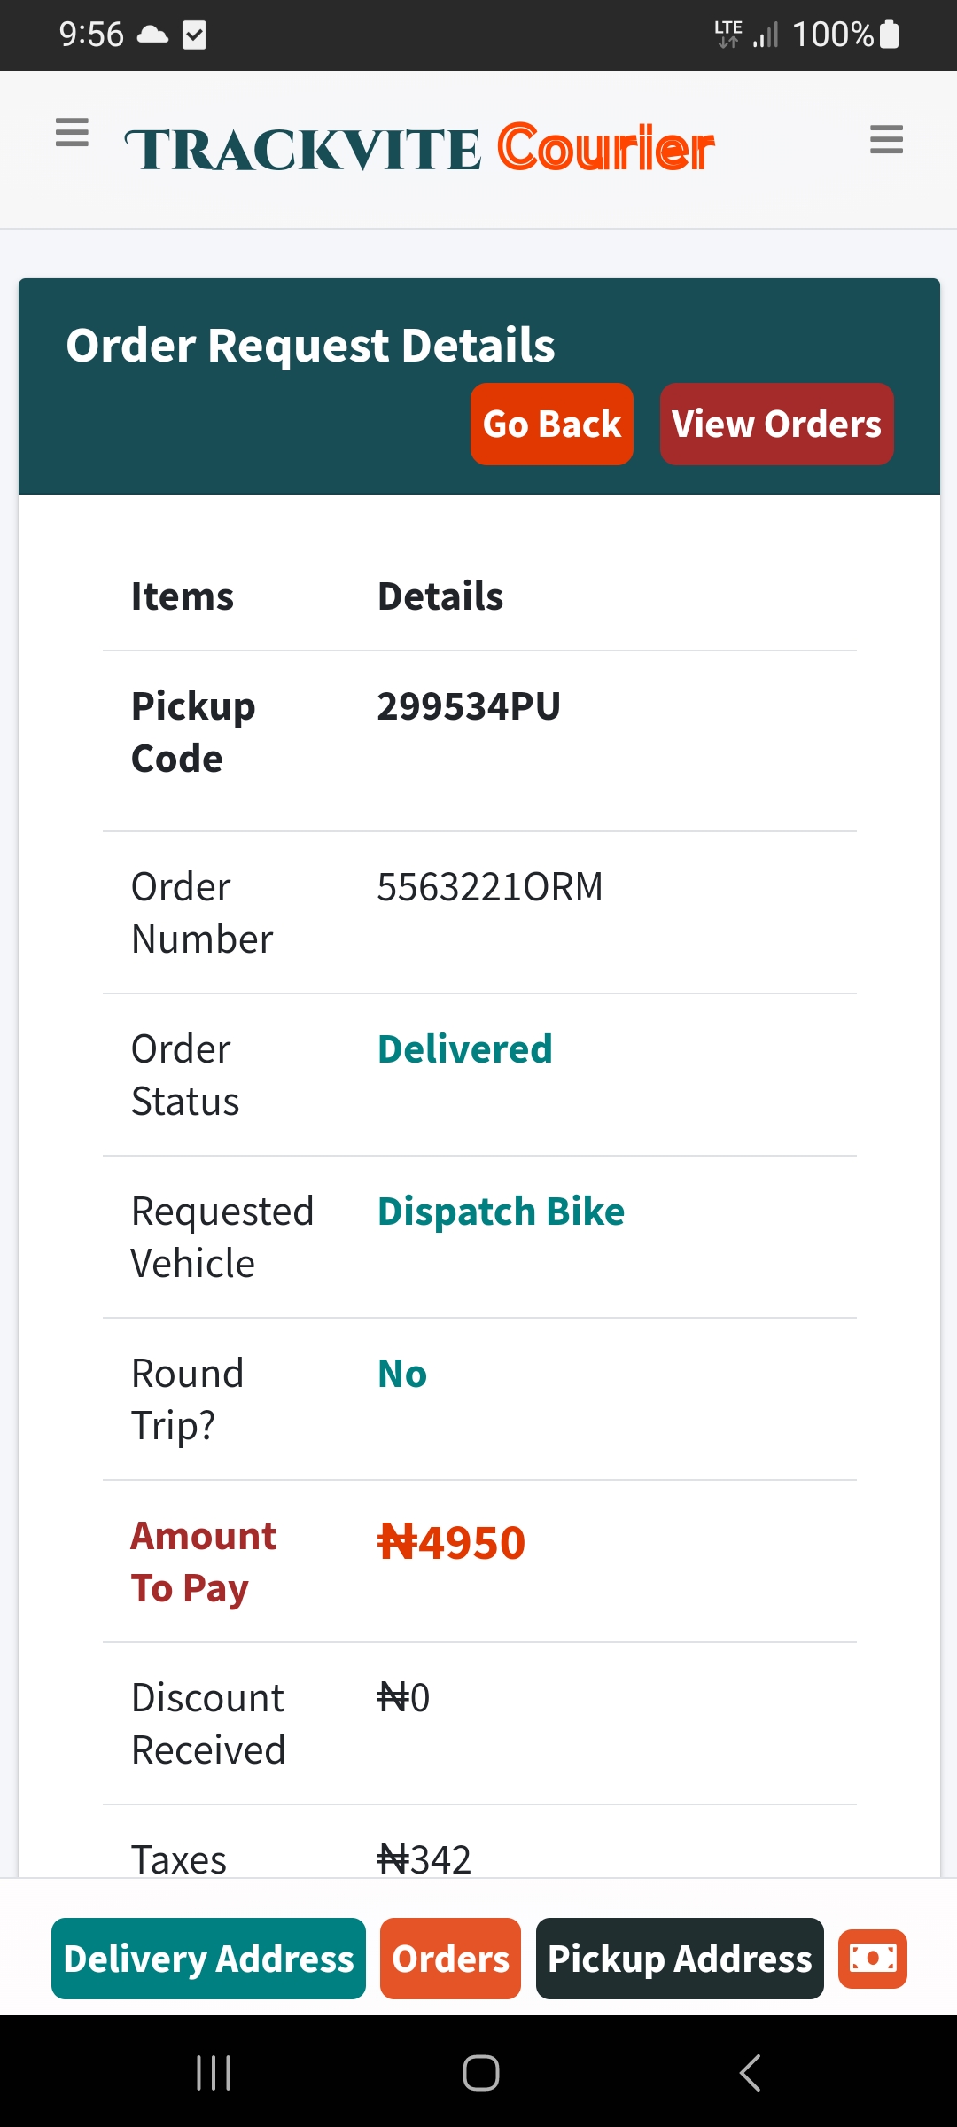Open the Delivery Address tab
This screenshot has height=2127, width=957.
pos(208,1959)
